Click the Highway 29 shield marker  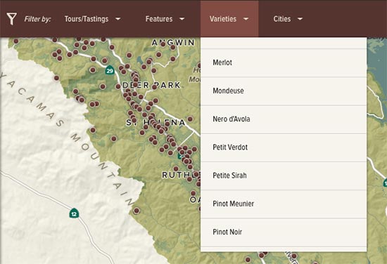click(x=110, y=70)
